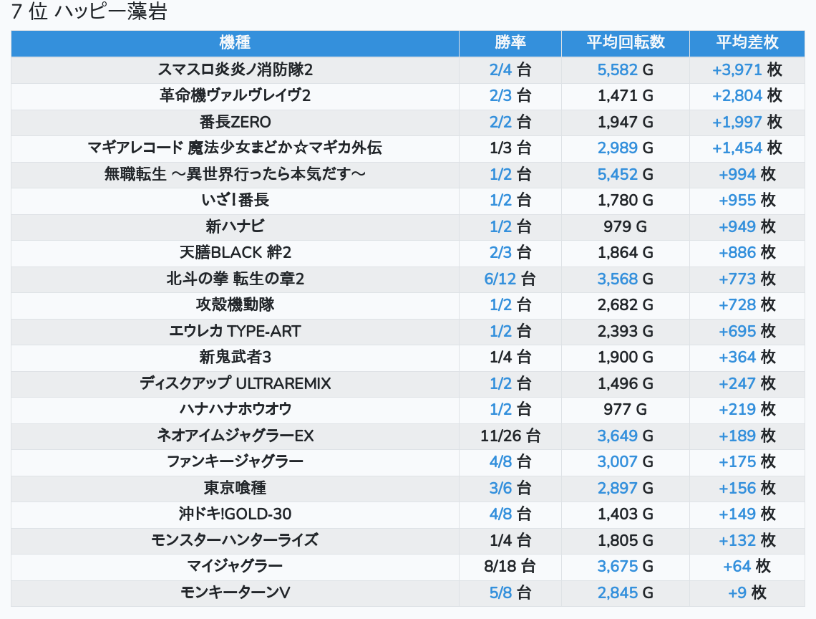
Task: Click the 機種 column header
Action: pyautogui.click(x=235, y=43)
